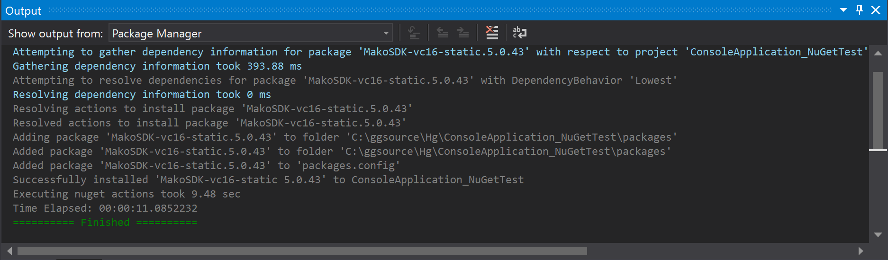Open the Window Position dropdown arrow
This screenshot has height=260, width=888.
(843, 10)
